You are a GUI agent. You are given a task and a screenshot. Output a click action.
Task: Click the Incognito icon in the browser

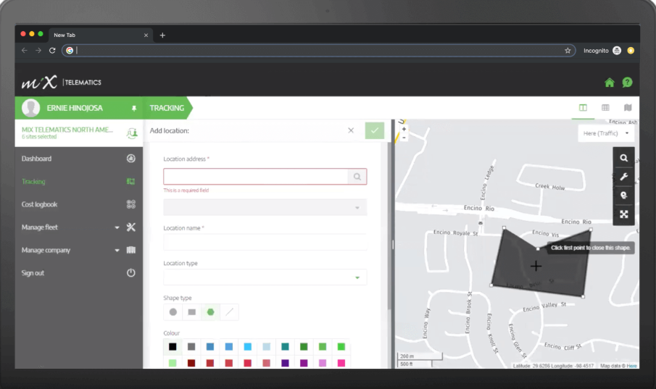pyautogui.click(x=617, y=51)
